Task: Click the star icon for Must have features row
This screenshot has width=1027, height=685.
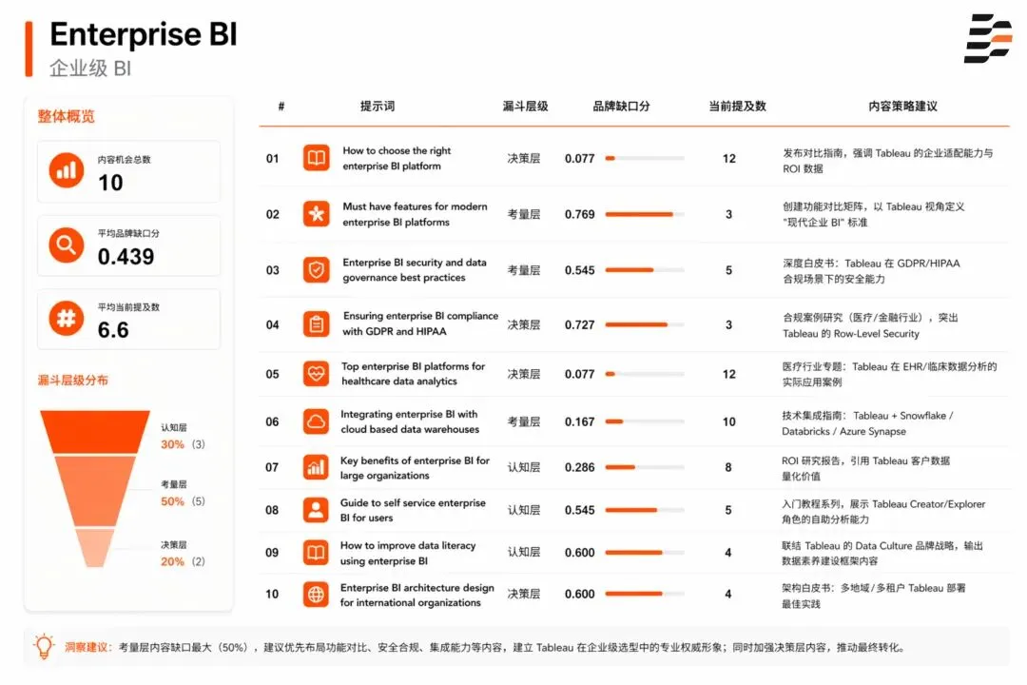Action: [x=317, y=214]
